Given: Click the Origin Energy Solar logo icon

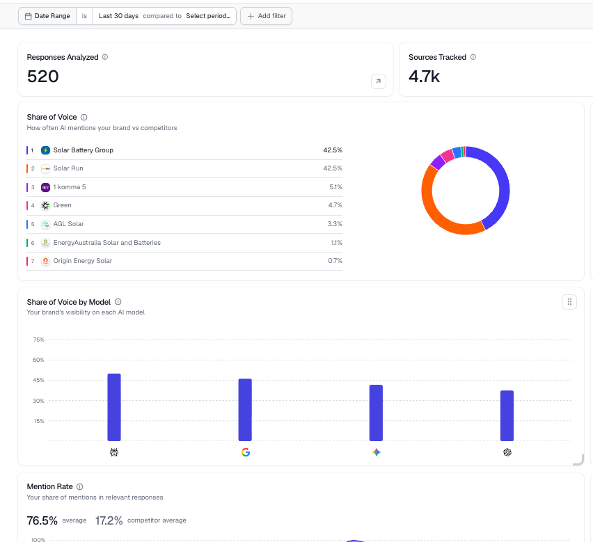Looking at the screenshot, I should [x=45, y=261].
